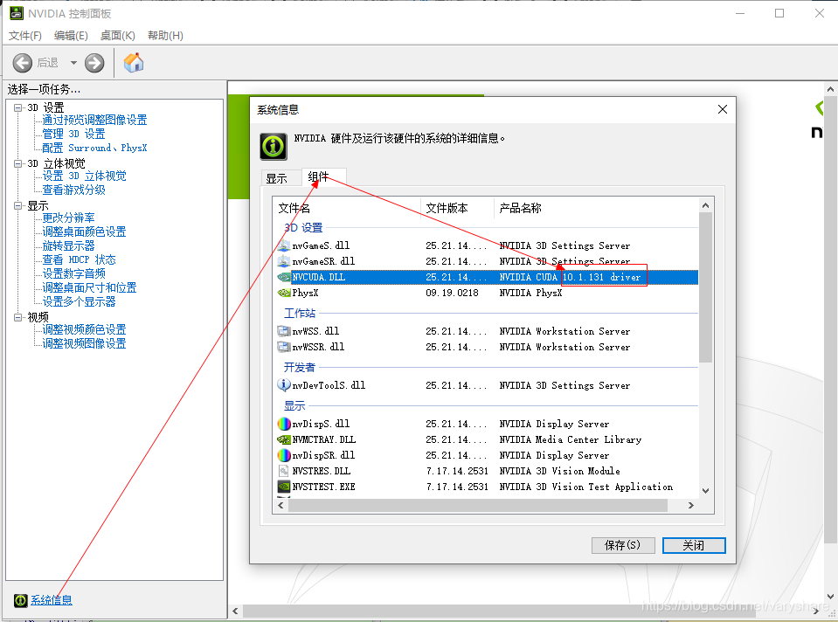Collapse the 3D 立体视觉 tree node
Viewport: 838px width, 622px height.
pos(18,163)
